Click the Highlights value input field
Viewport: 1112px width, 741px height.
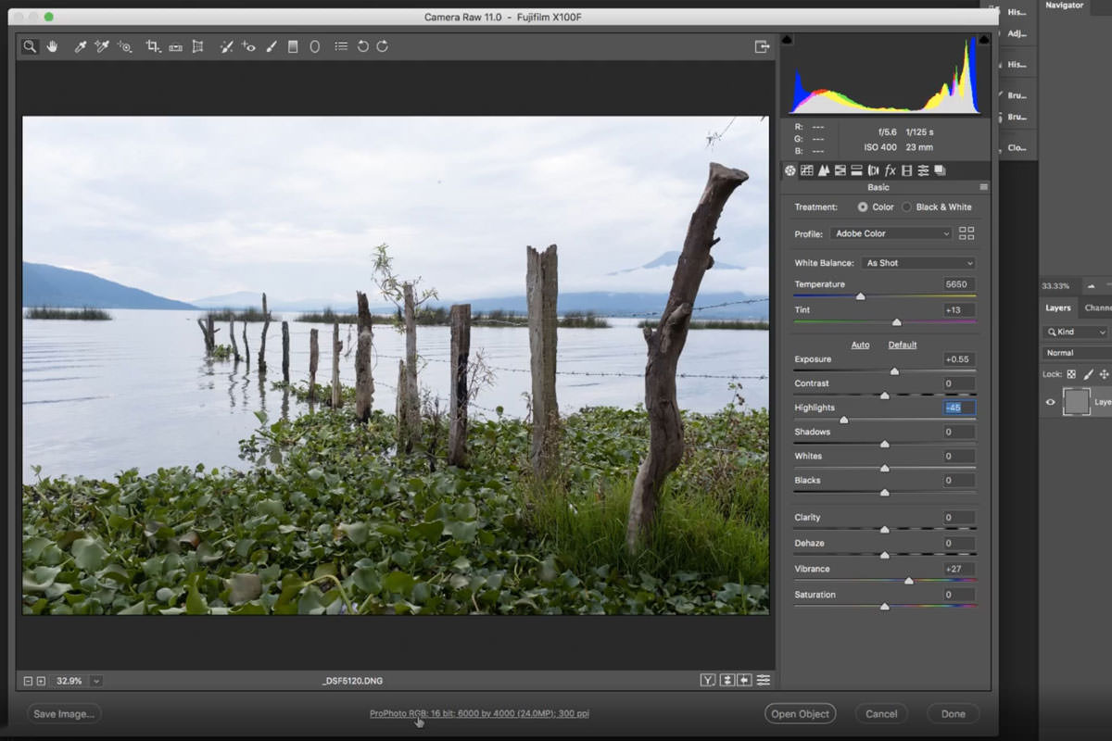955,407
